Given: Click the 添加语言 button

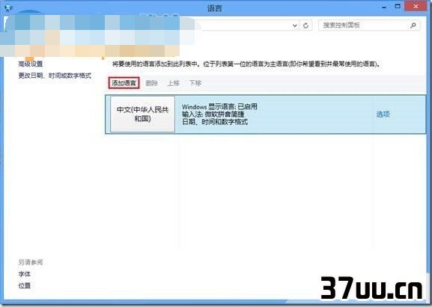Looking at the screenshot, I should tap(124, 82).
